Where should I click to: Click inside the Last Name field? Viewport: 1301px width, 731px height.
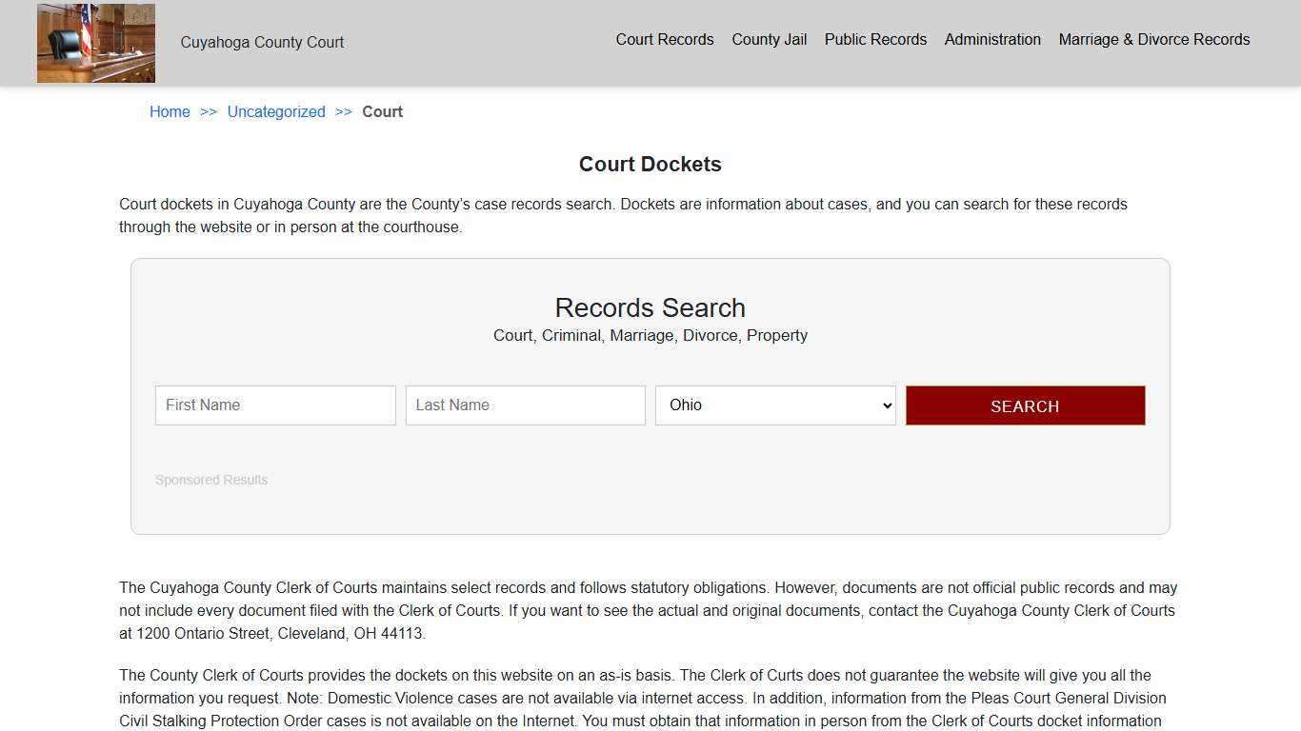pos(525,405)
